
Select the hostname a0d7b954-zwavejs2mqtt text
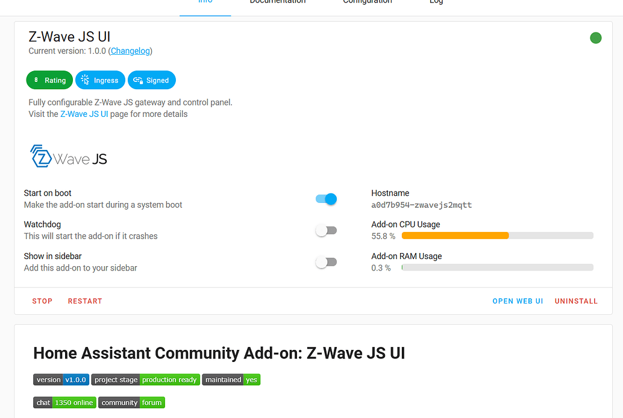point(422,205)
